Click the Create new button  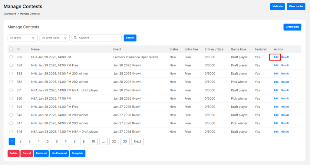tap(292, 27)
